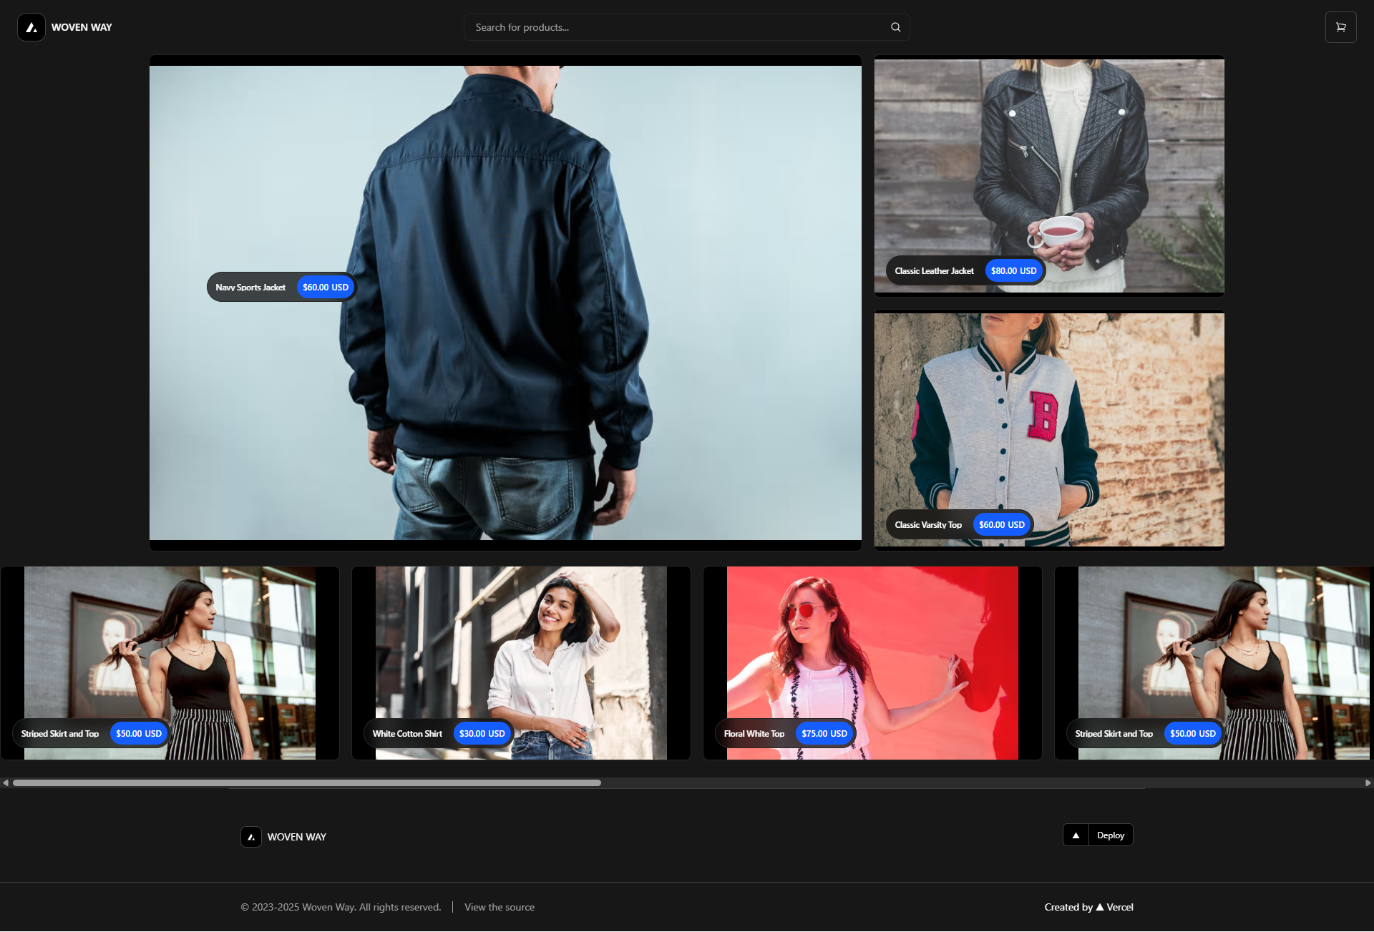Click the Woven Way logo icon in header
This screenshot has width=1374, height=932.
click(31, 27)
